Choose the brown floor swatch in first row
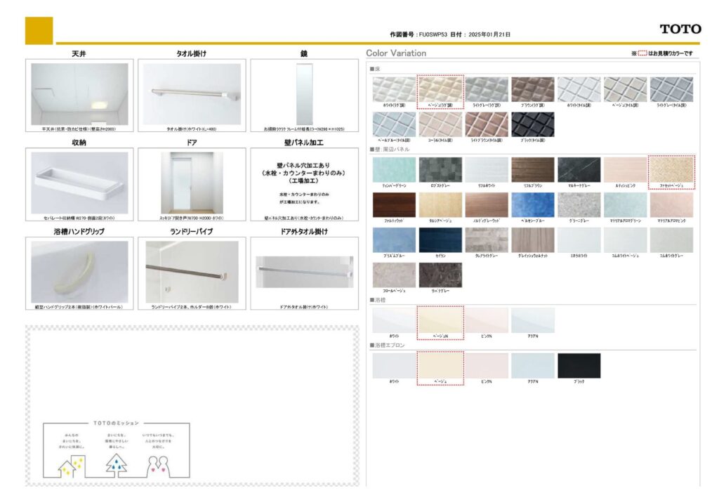The width and height of the screenshot is (719, 498). tap(532, 89)
